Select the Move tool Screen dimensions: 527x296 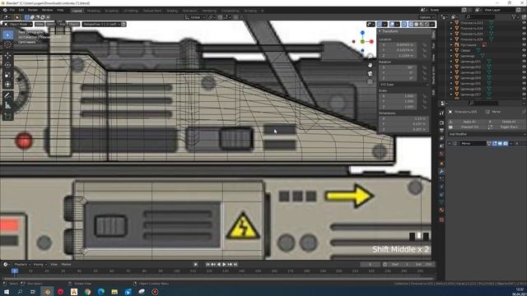[x=7, y=56]
